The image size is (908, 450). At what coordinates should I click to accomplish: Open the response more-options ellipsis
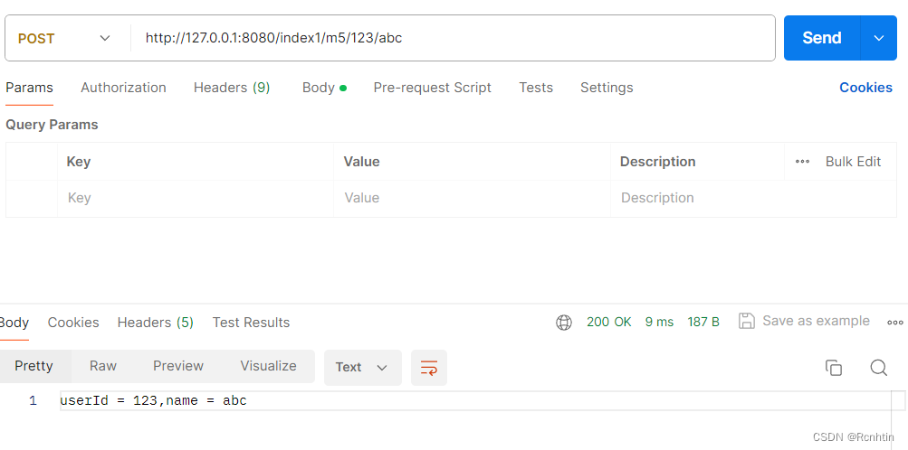(894, 323)
